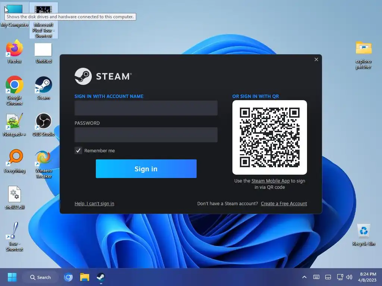Viewport: 382px width, 286px height.
Task: Select the Microsoft Plus! Tour shortcut icon
Action: (x=43, y=20)
